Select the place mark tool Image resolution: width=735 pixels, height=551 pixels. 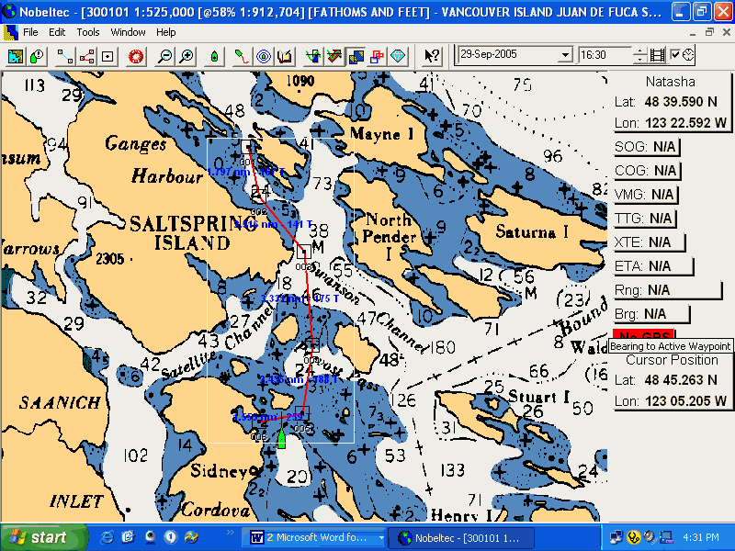click(x=107, y=56)
